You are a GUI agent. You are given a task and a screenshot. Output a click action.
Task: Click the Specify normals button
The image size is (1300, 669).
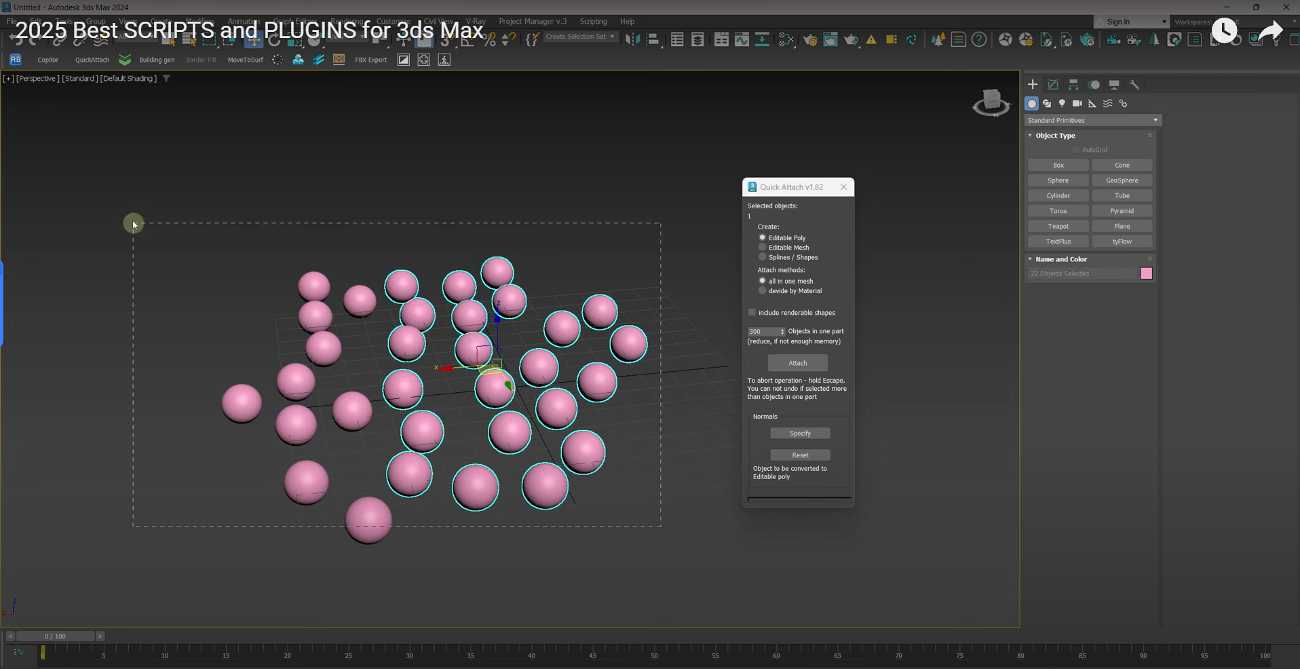[x=800, y=434]
